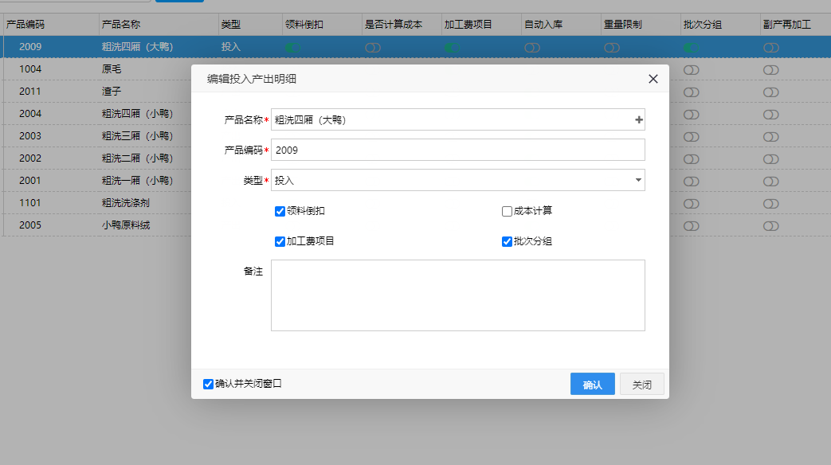Toggle the 确认并关闭窗口 checkbox
This screenshot has width=831, height=465.
point(209,384)
